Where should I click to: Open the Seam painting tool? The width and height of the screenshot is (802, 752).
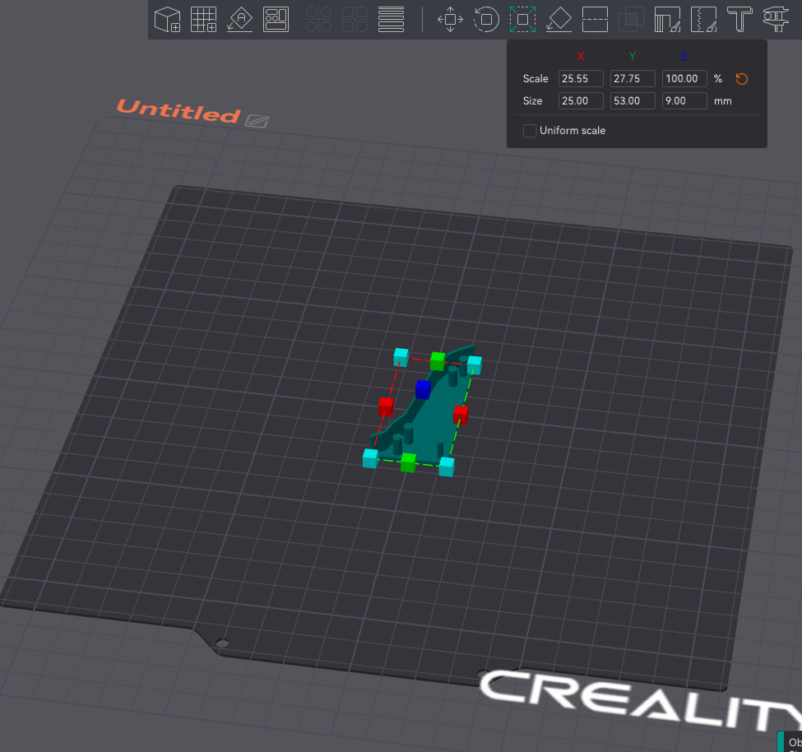coord(704,20)
